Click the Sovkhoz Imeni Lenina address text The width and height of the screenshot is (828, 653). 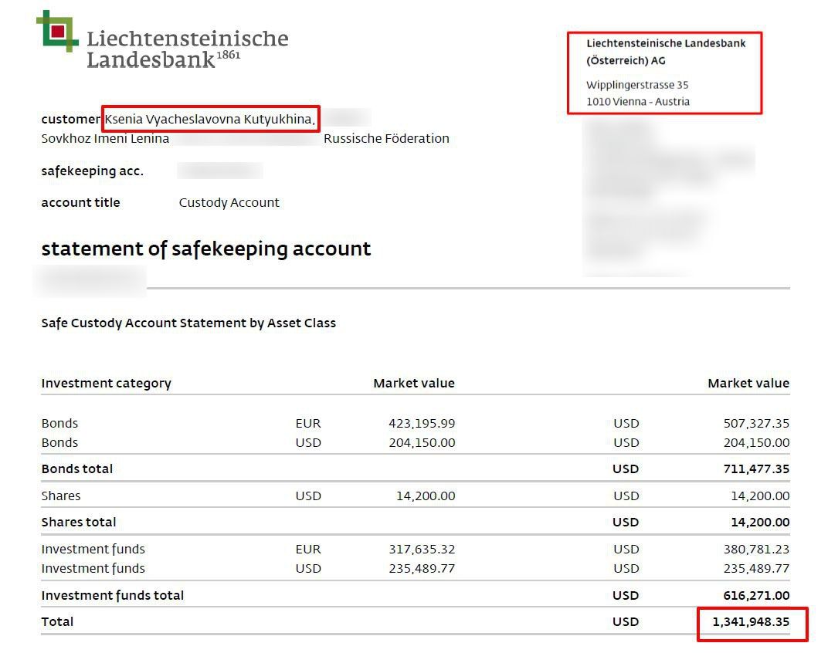105,138
